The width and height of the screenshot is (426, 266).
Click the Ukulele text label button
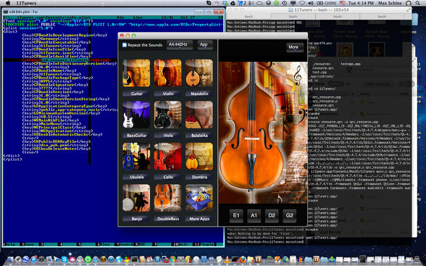click(136, 177)
